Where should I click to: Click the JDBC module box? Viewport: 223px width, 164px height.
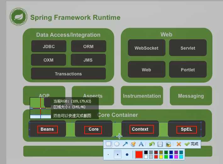coord(49,46)
